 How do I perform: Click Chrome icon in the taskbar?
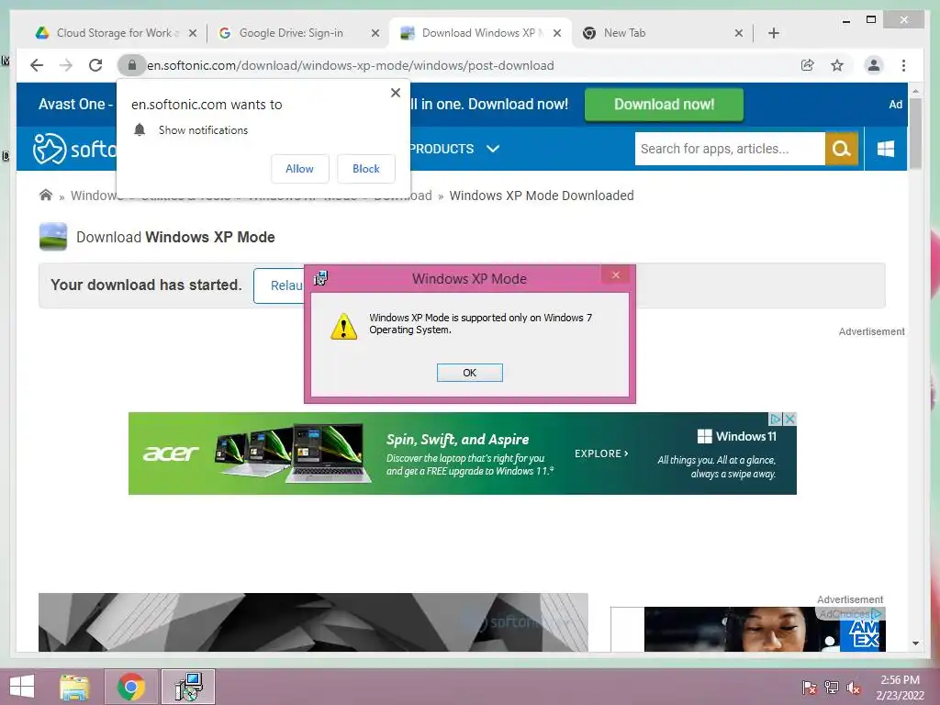(x=130, y=687)
